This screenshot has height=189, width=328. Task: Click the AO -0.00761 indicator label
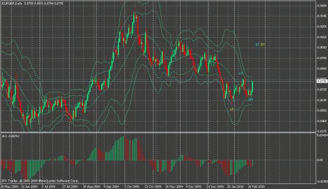coord(11,136)
